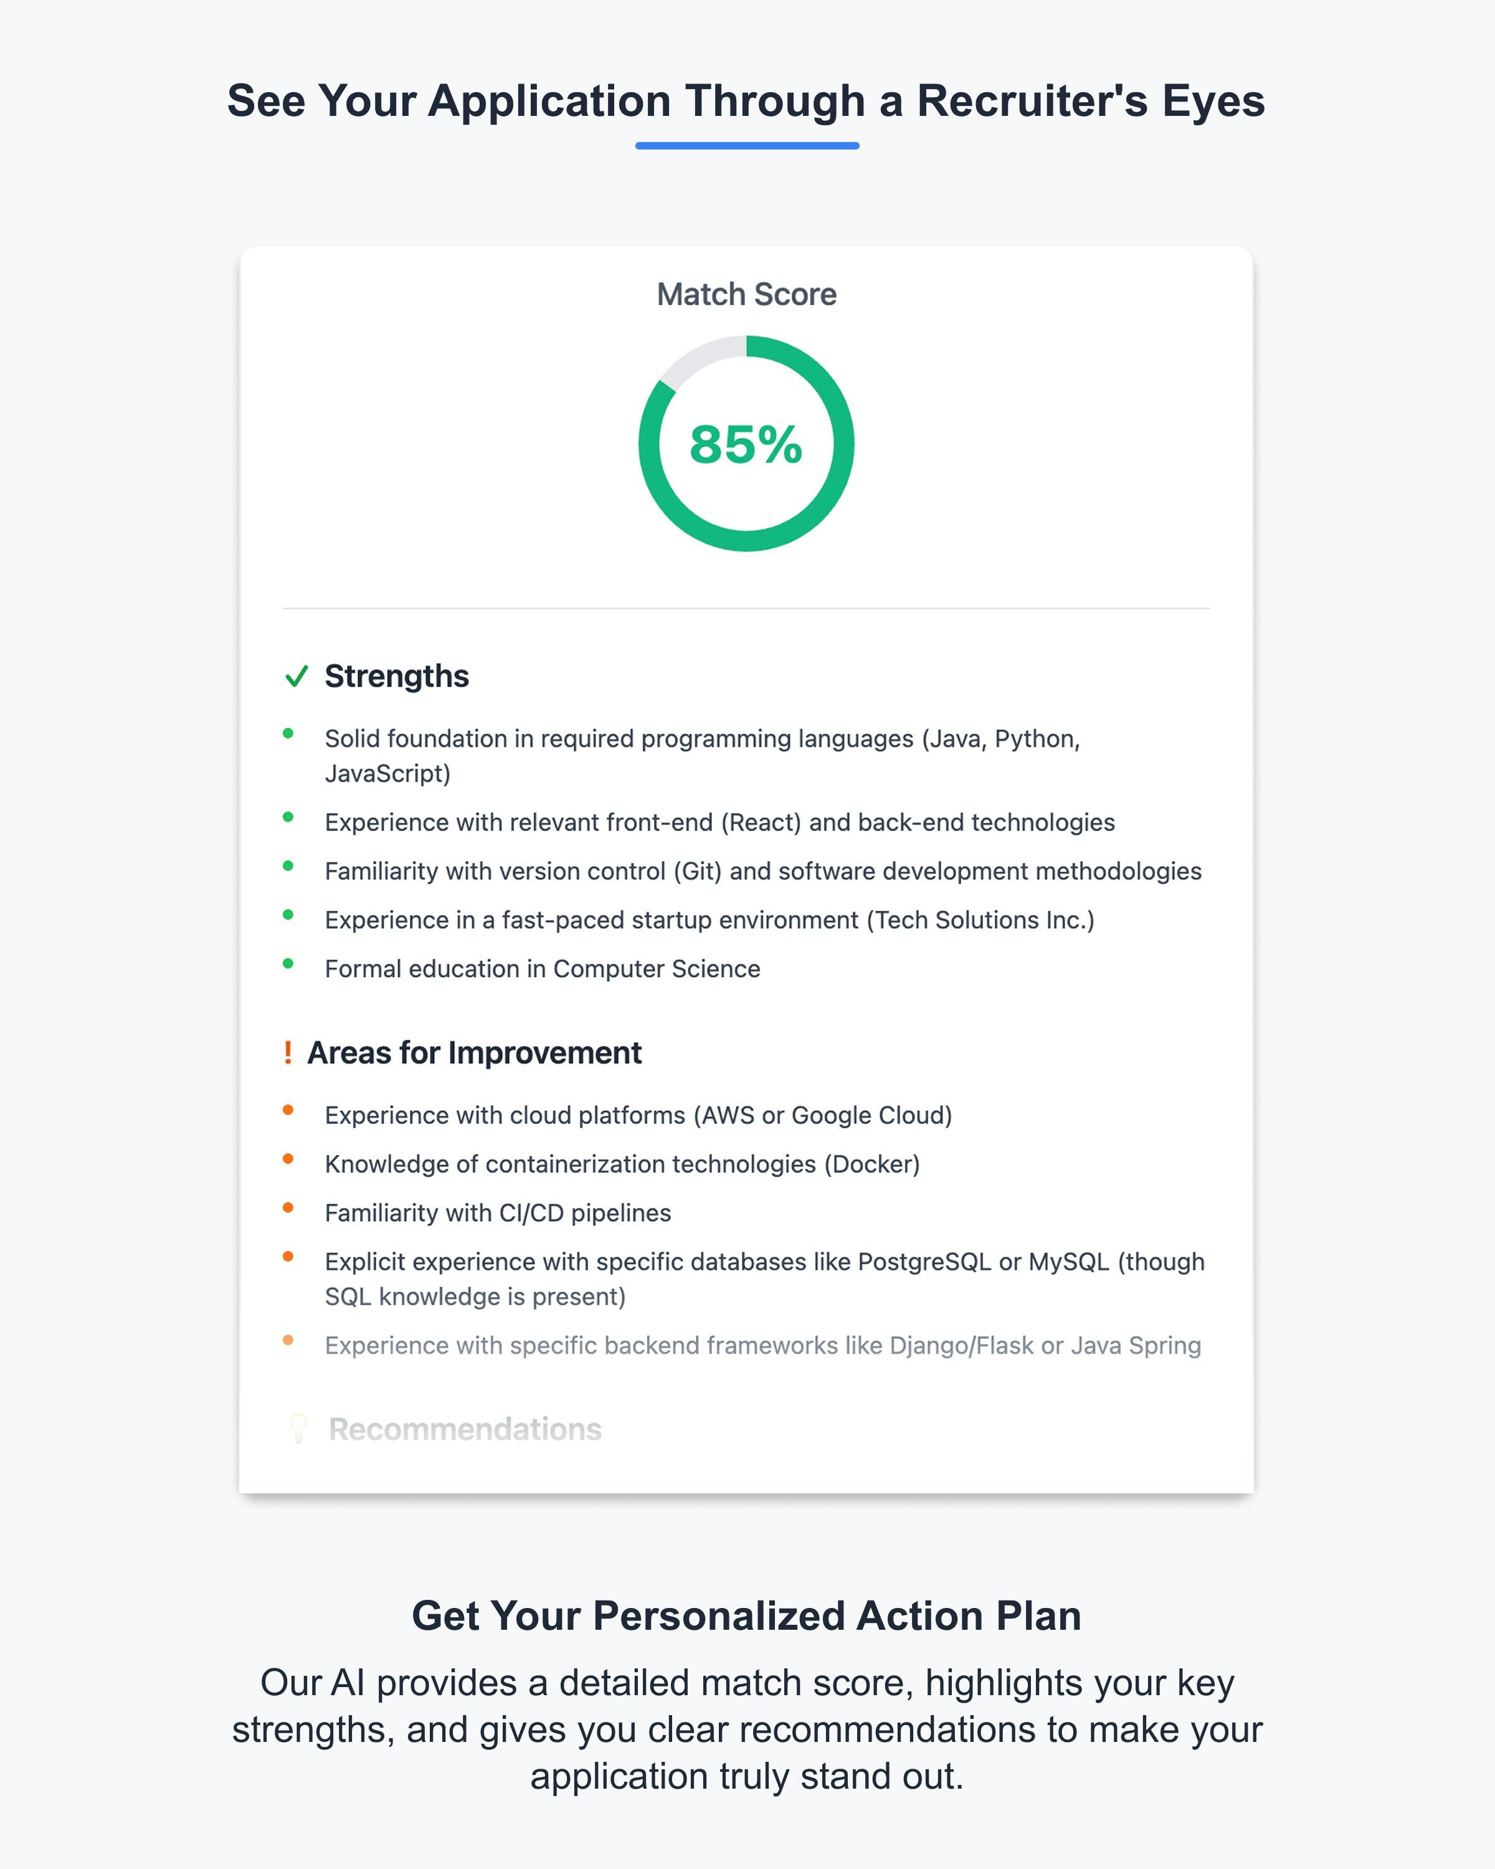Click the Match Score heading
1495x1869 pixels.
point(746,295)
